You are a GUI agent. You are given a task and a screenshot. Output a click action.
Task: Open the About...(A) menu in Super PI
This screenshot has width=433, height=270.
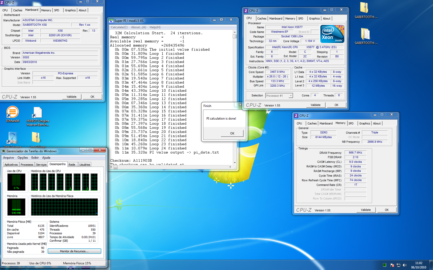[x=139, y=27]
